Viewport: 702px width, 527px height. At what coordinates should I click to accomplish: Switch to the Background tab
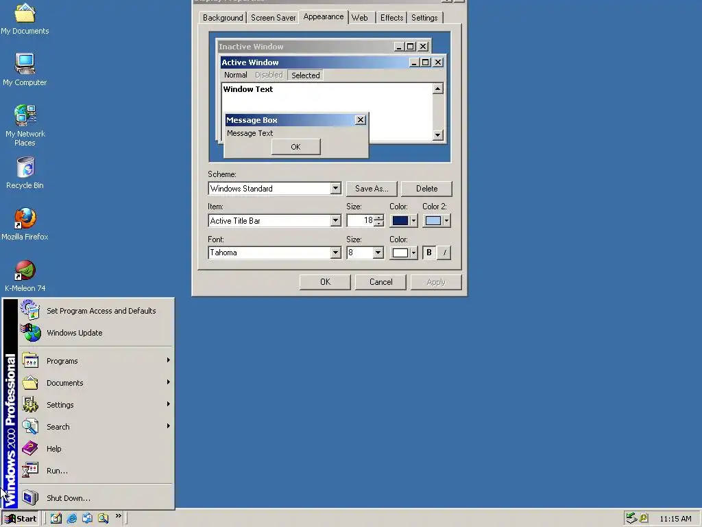click(223, 17)
